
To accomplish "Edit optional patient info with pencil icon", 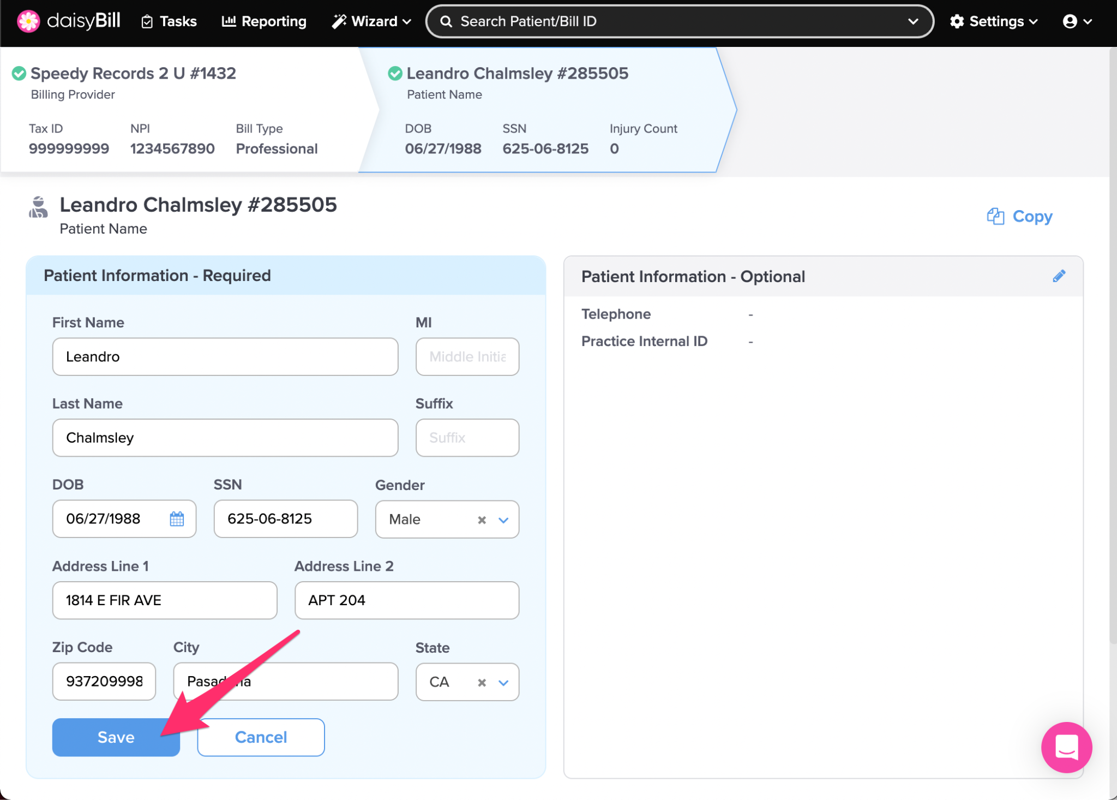I will click(1059, 276).
